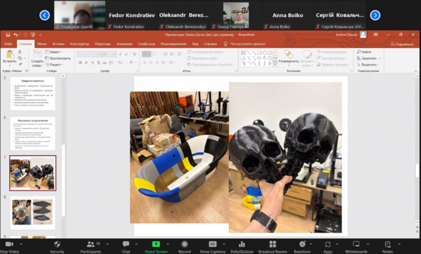Select slide 6 thumbnail
This screenshot has width=421, height=254.
[x=33, y=133]
